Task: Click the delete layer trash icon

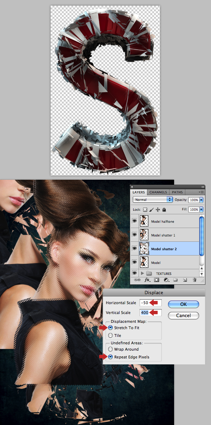Action: (194, 280)
